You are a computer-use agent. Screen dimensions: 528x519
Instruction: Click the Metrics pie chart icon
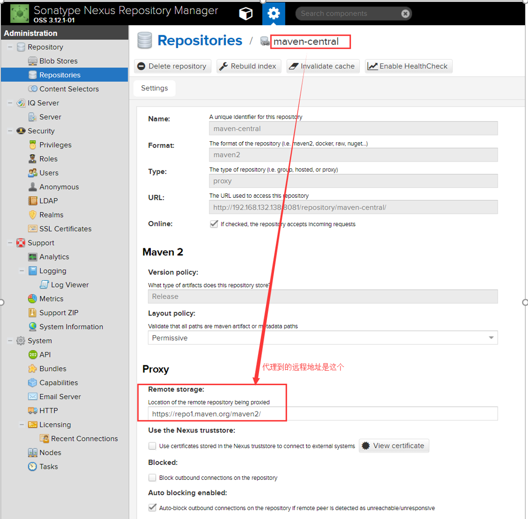coord(33,299)
